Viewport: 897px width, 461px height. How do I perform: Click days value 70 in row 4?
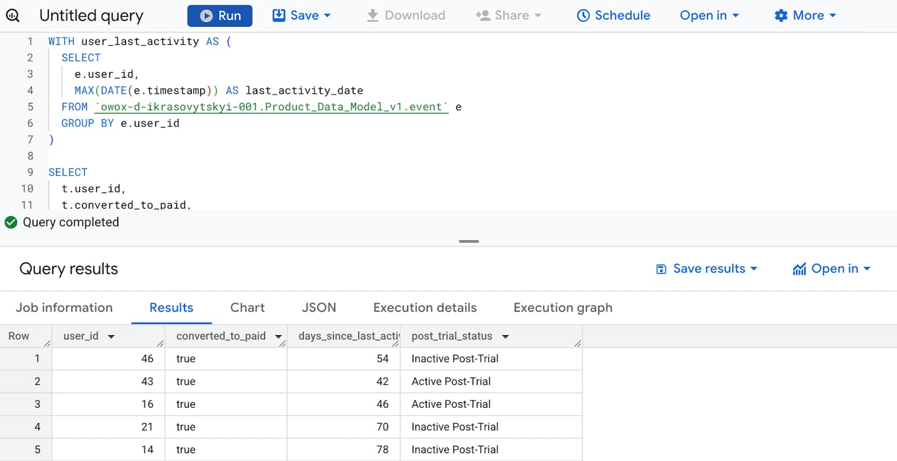pos(343,427)
